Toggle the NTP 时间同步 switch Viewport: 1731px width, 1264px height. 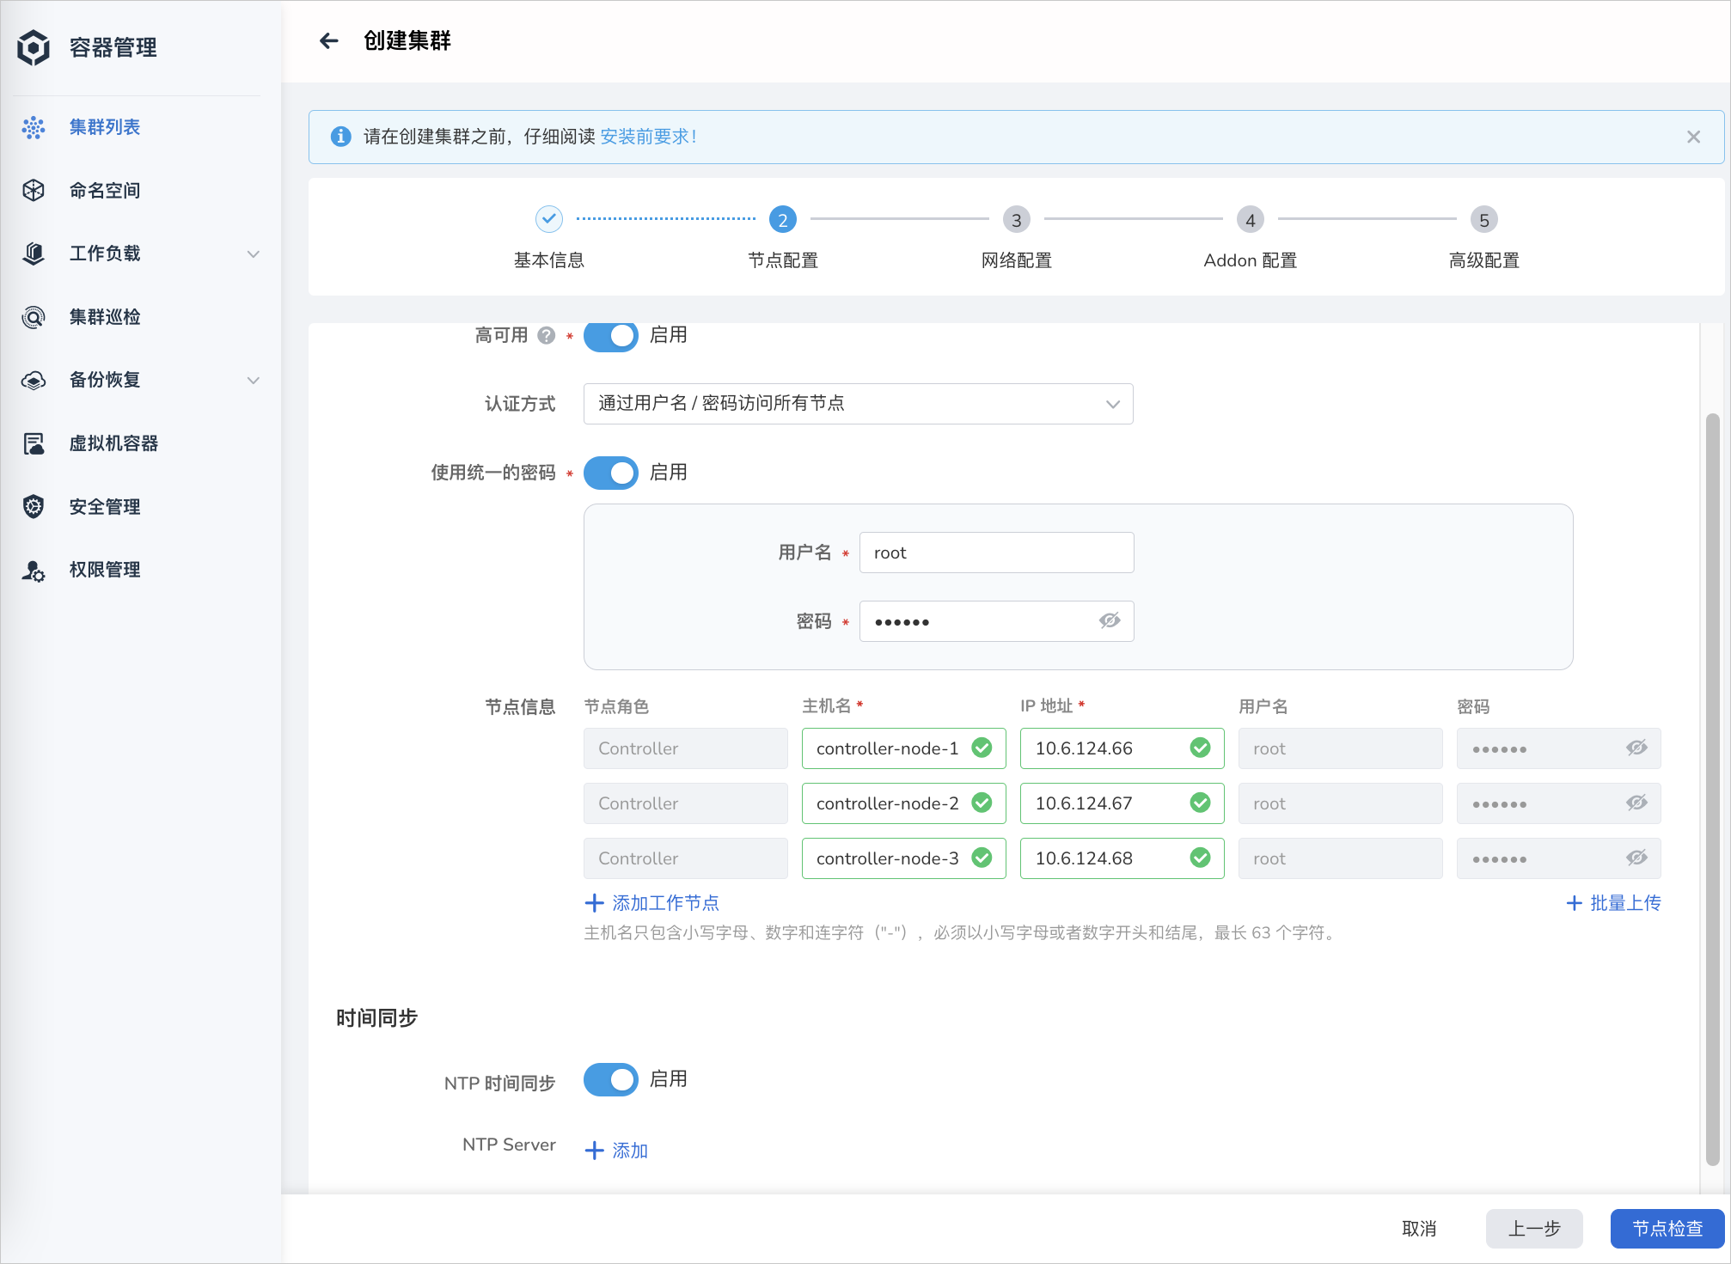click(611, 1079)
